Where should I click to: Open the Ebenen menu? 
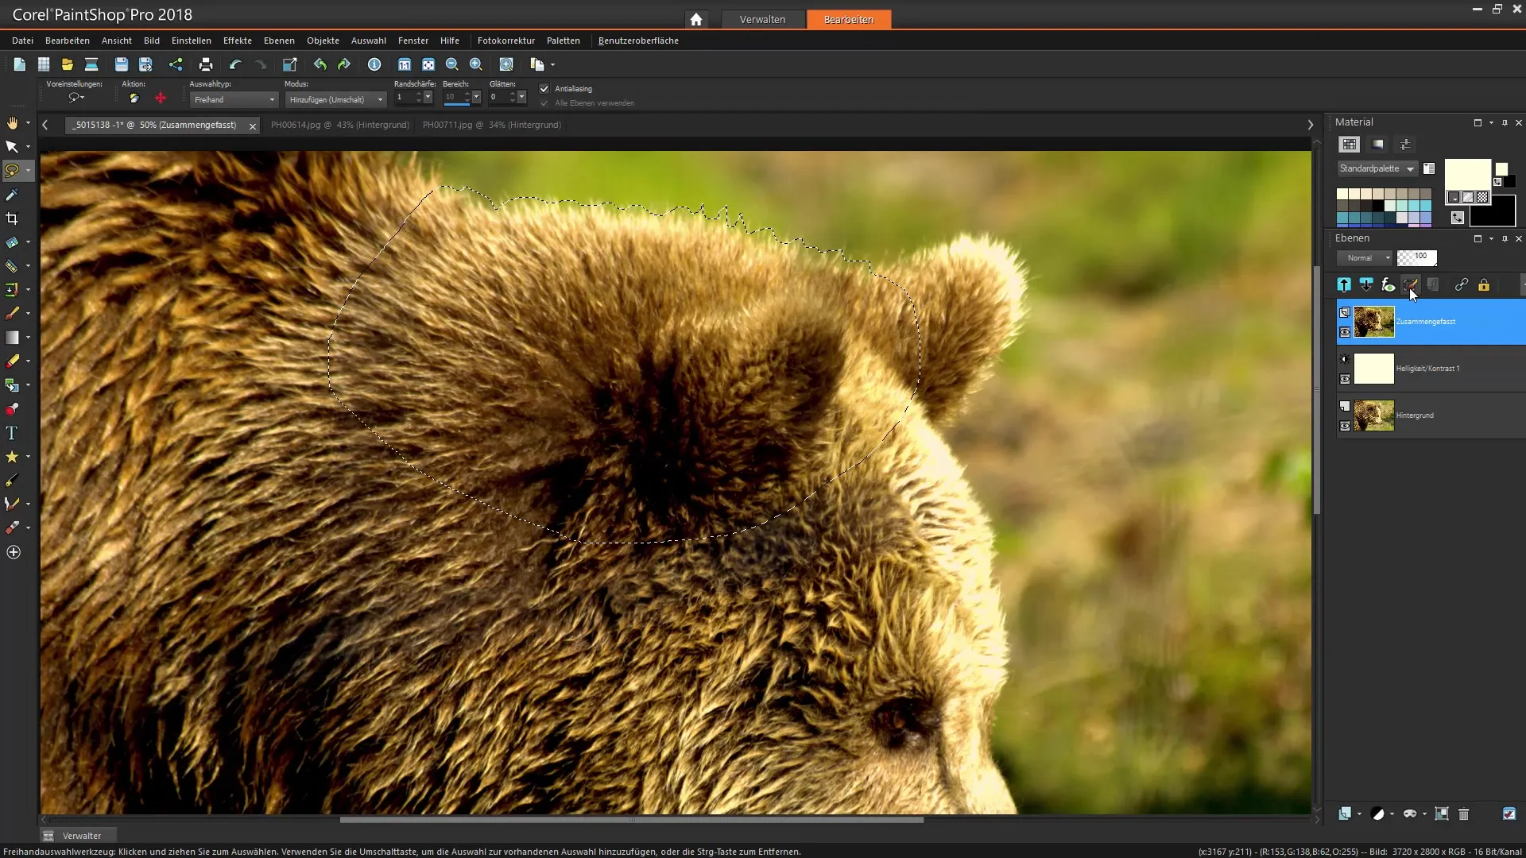[x=279, y=41]
